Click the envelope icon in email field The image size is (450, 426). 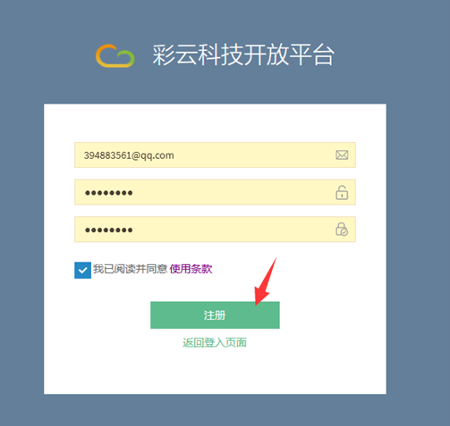click(x=342, y=155)
